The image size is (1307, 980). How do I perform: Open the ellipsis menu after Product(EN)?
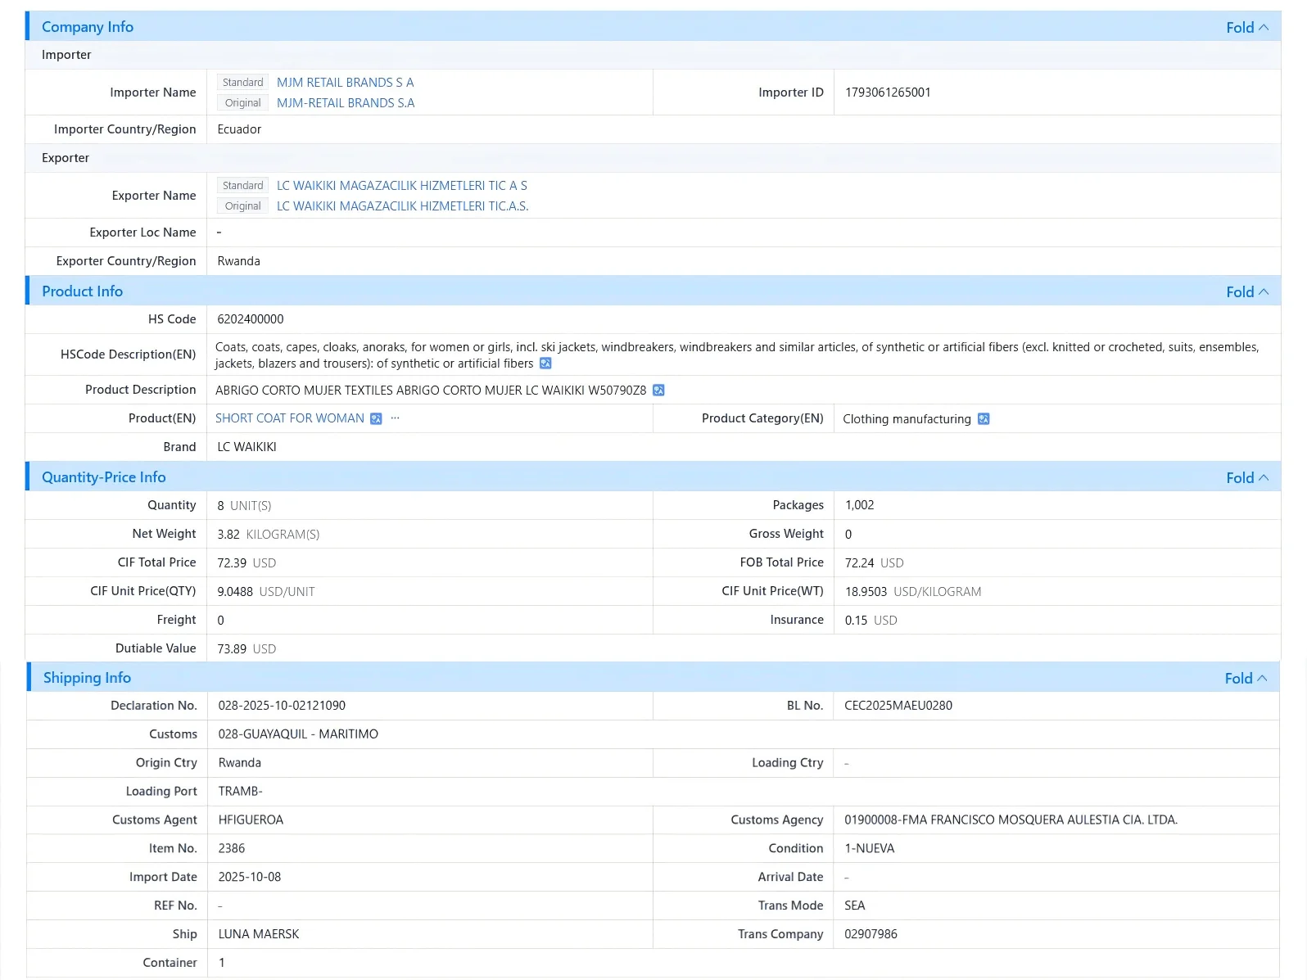(x=396, y=418)
